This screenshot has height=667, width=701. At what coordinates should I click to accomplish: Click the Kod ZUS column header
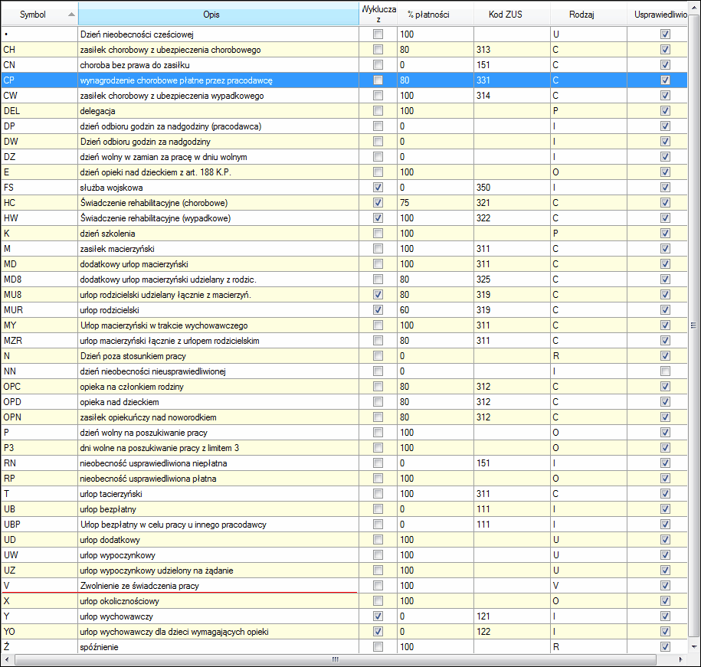[512, 15]
